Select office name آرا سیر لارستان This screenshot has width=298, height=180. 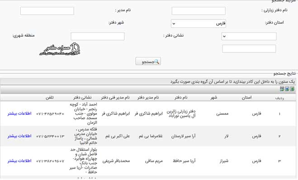(x=183, y=136)
